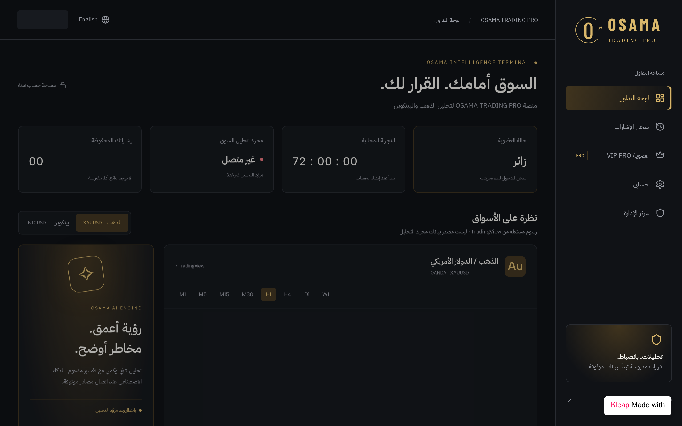
Task: Select the D1 timeframe
Action: [307, 294]
